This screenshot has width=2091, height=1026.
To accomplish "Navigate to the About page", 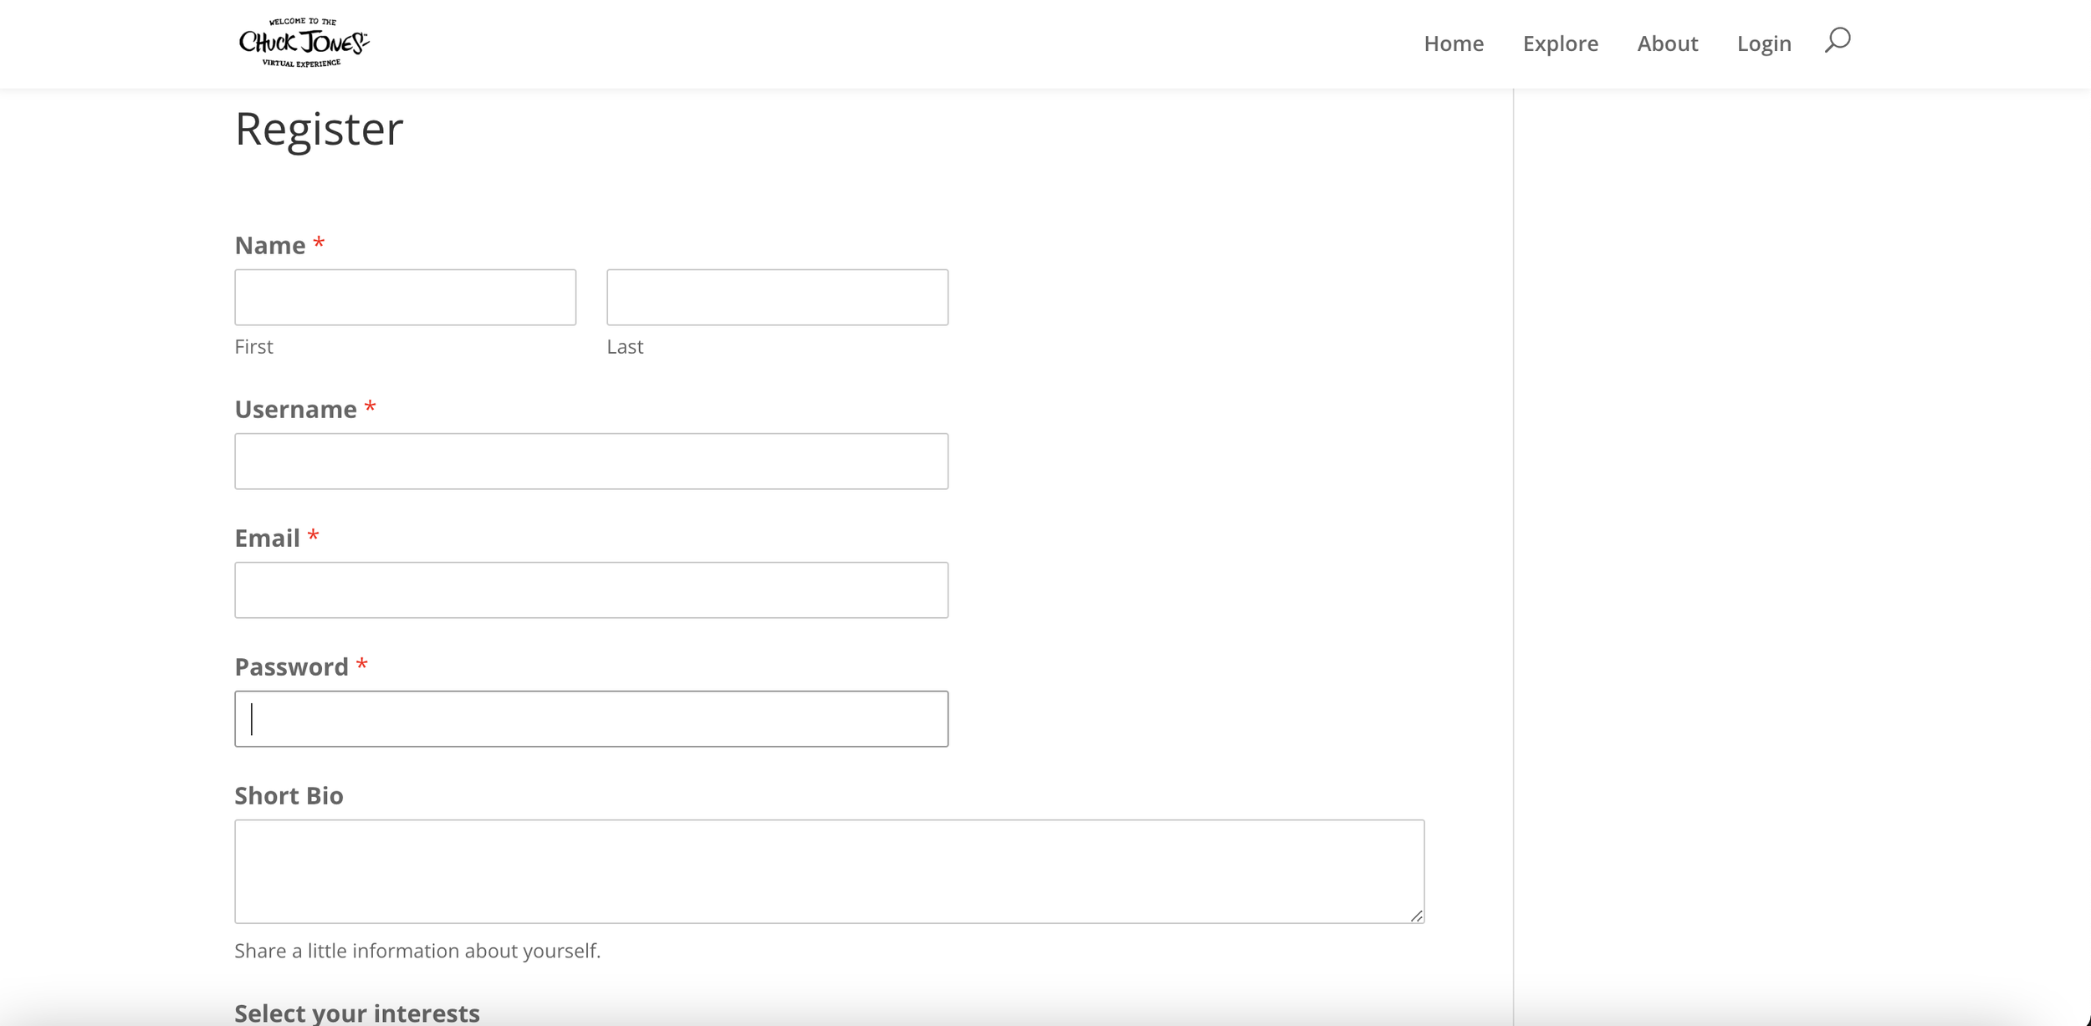I will pyautogui.click(x=1667, y=43).
